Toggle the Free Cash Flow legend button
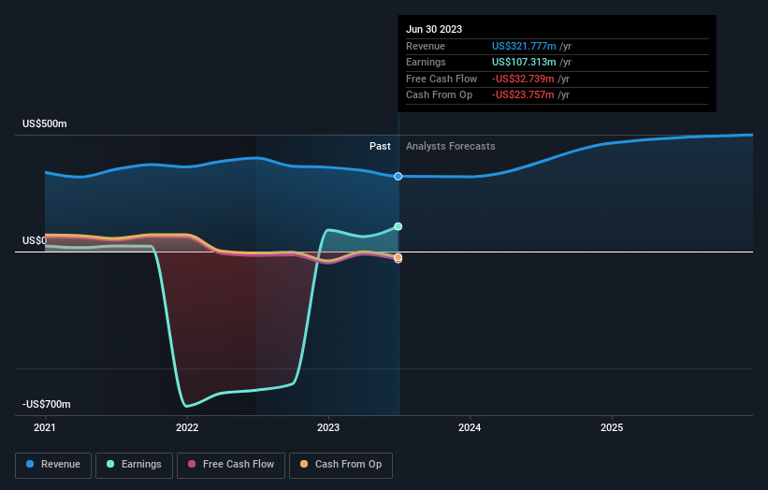This screenshot has width=768, height=490. tap(231, 465)
